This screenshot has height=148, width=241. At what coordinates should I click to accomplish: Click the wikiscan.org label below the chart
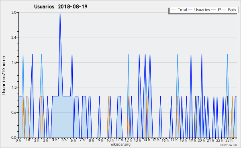(x=120, y=144)
